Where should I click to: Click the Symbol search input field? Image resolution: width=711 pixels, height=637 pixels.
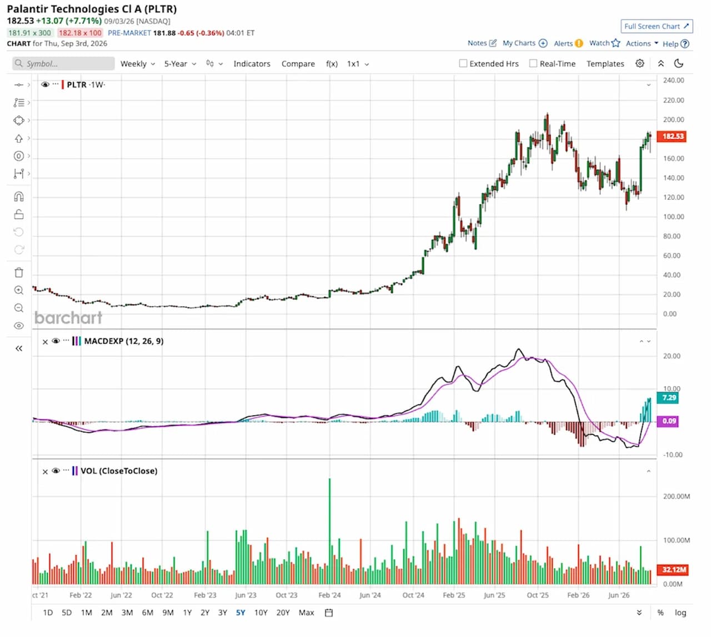63,64
